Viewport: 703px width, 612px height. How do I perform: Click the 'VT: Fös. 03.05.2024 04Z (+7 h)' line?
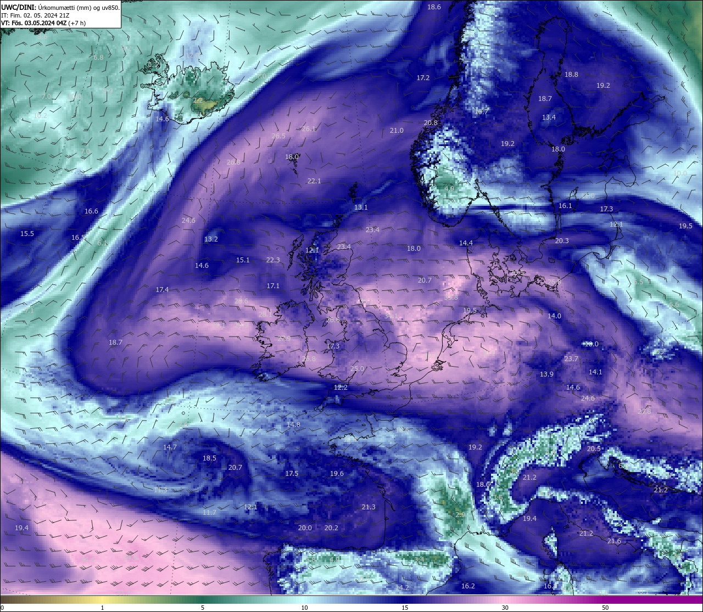point(43,23)
